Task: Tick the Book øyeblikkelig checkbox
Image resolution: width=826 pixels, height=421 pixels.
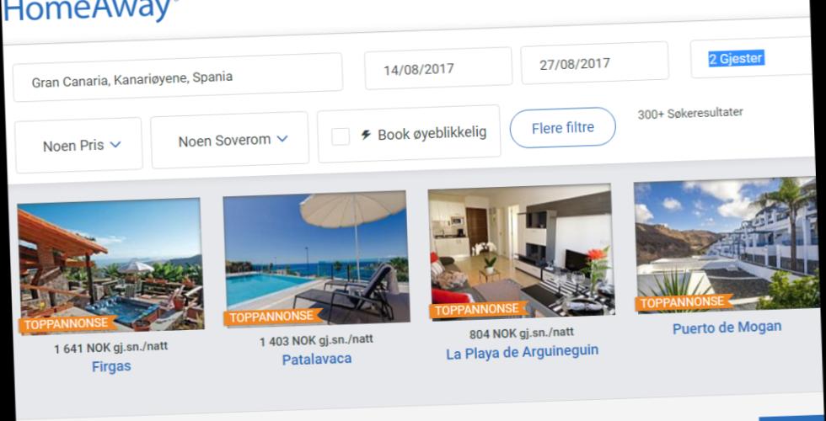Action: click(341, 136)
